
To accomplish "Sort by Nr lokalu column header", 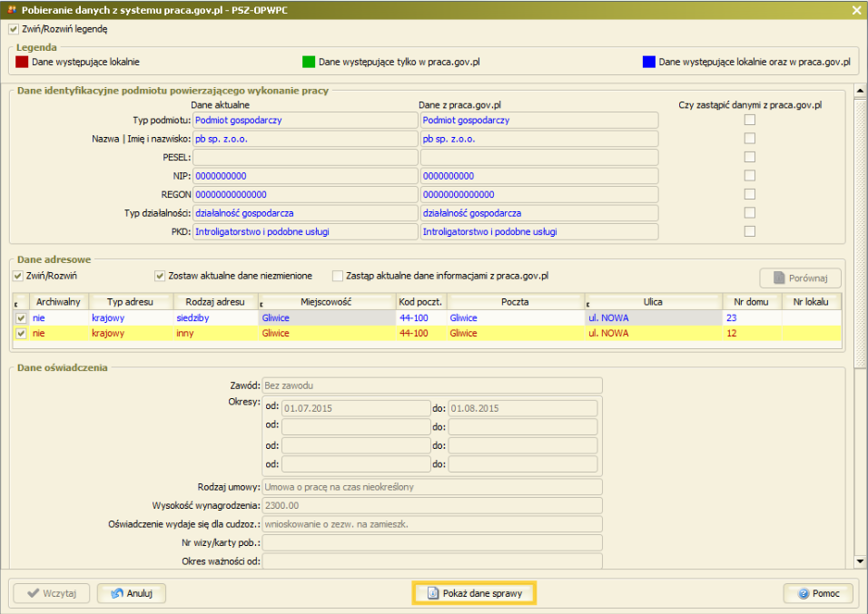I will tap(811, 302).
